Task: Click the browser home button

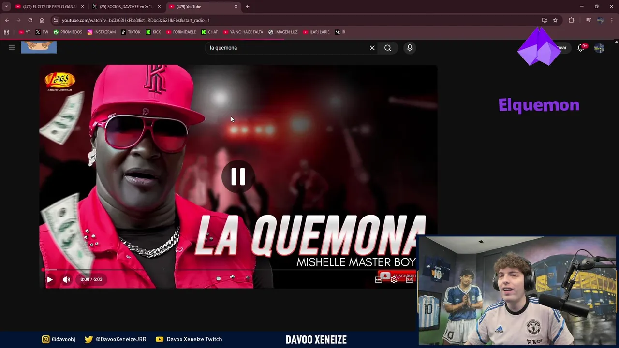Action: coord(42,20)
